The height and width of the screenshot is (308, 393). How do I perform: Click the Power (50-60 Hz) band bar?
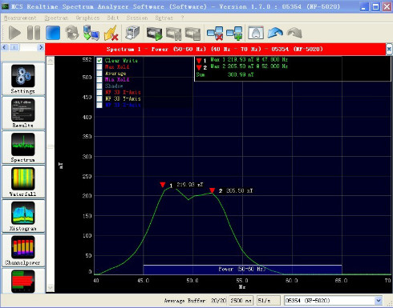(x=242, y=270)
